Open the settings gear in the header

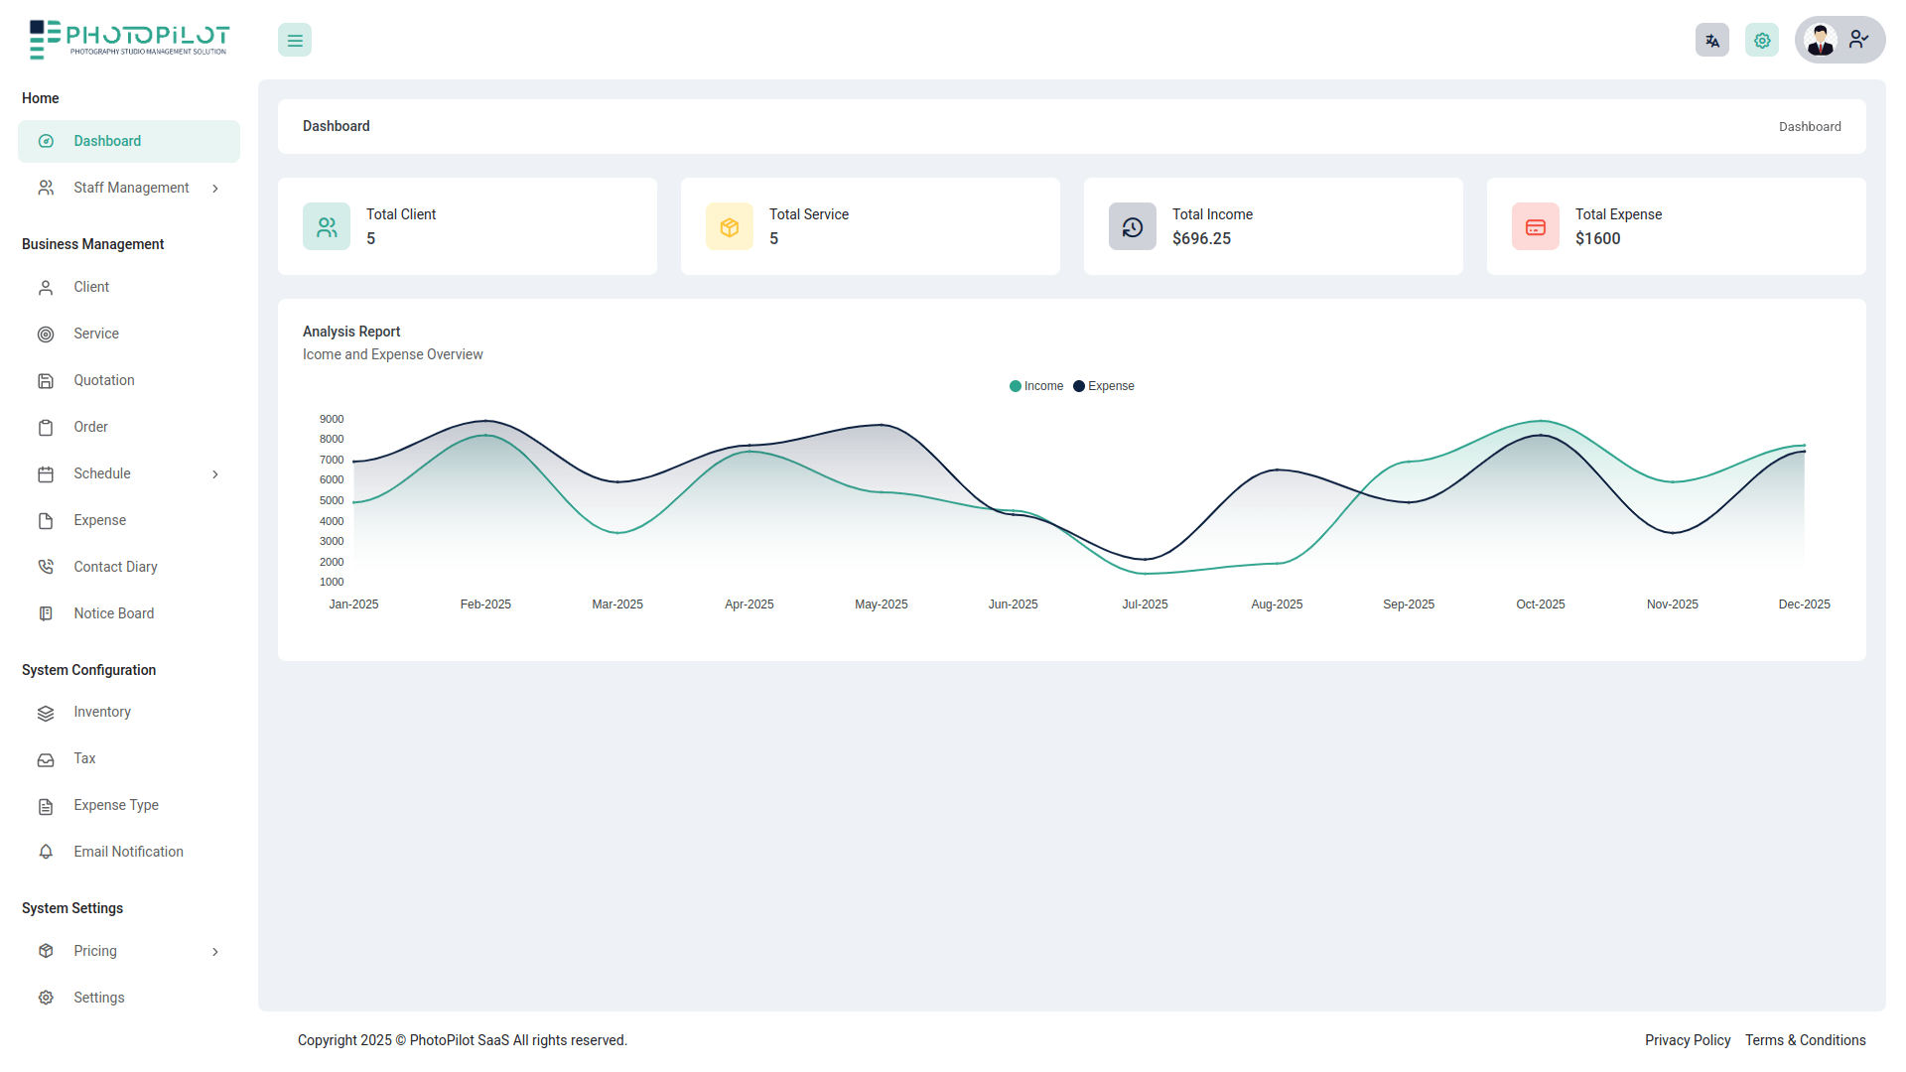pos(1761,41)
